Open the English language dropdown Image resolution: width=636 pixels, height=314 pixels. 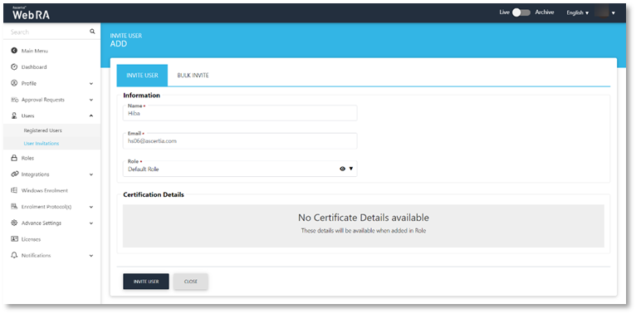click(578, 13)
